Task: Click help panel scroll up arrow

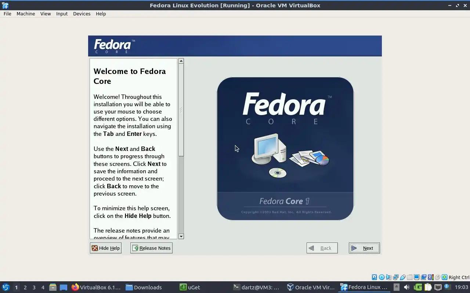Action: [181, 61]
